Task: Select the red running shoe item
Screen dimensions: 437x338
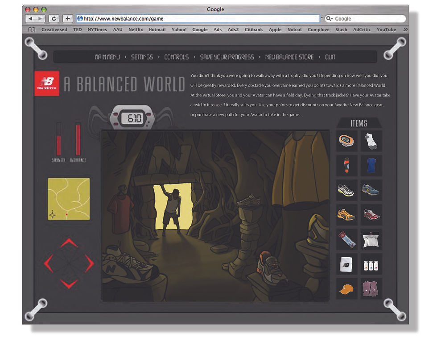Action: coord(371,215)
